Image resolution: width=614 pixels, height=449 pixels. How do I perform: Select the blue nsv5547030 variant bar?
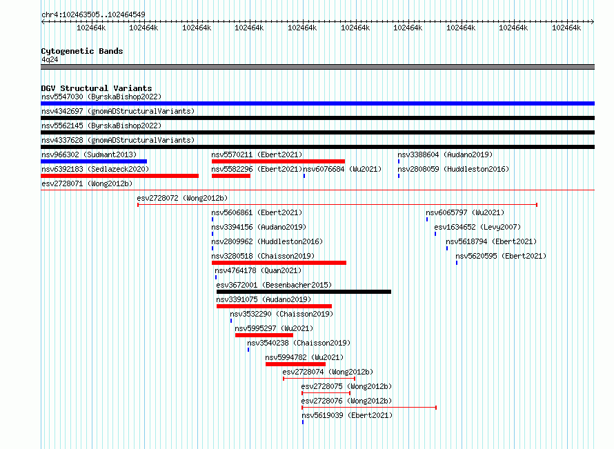click(317, 103)
